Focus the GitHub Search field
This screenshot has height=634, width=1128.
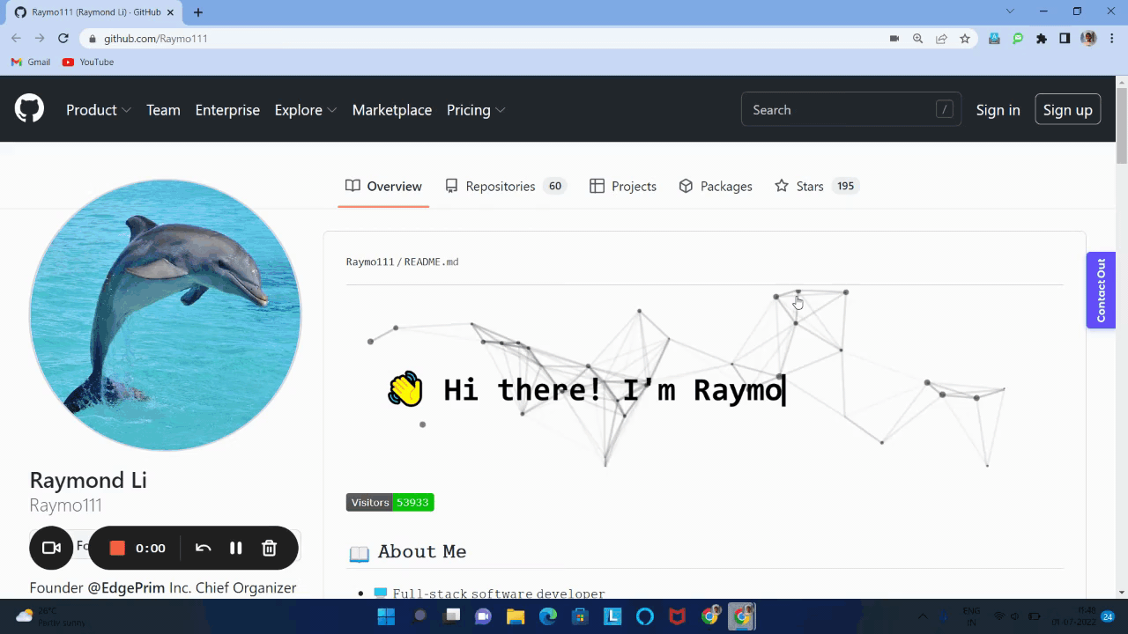850,109
